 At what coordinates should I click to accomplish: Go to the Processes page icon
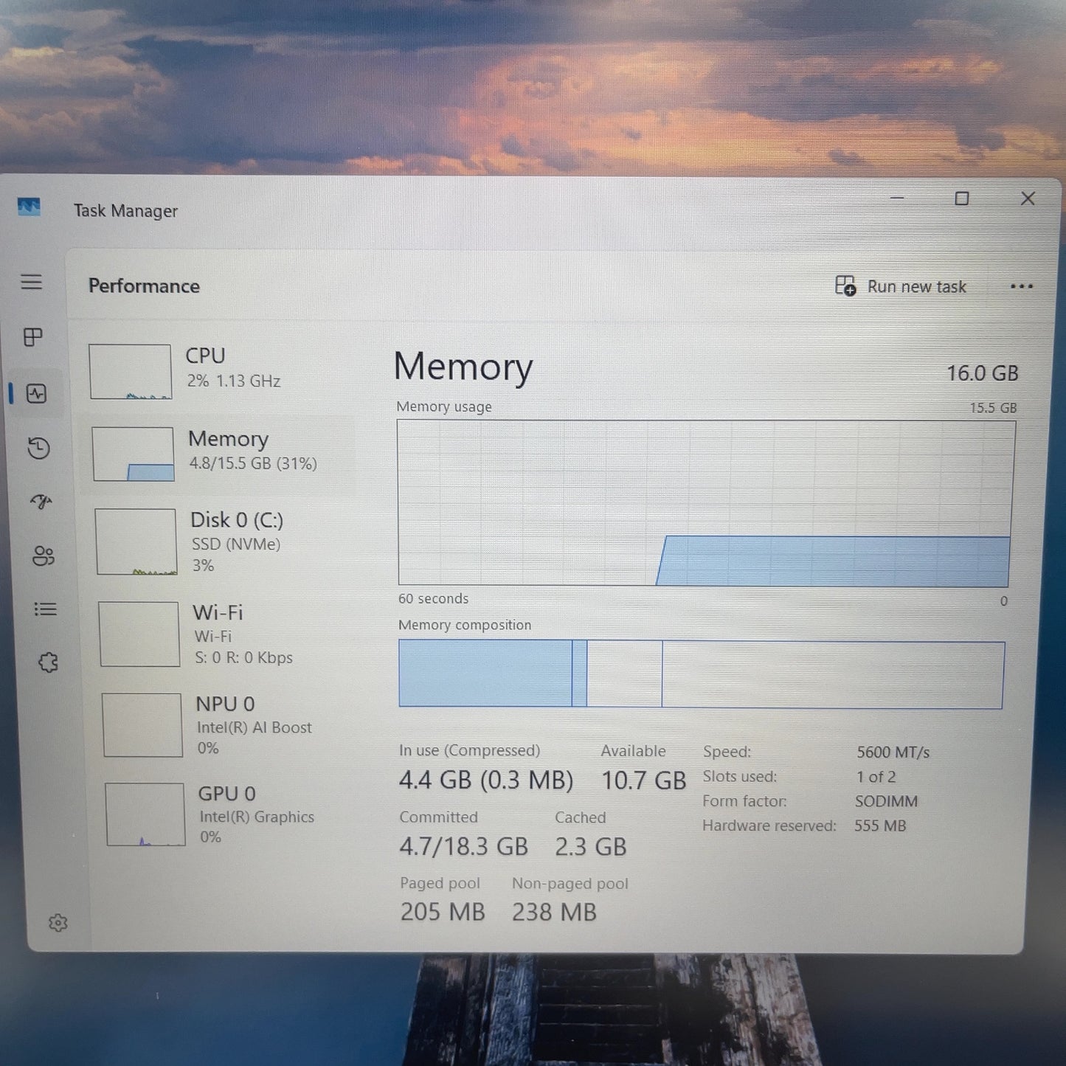33,337
